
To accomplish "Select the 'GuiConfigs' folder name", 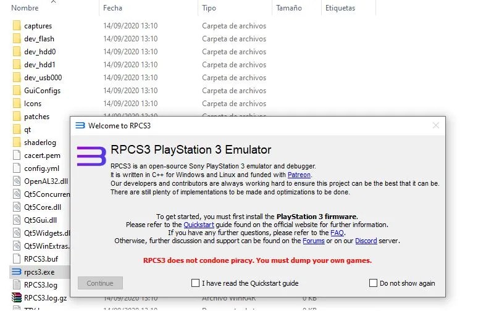I will (42, 91).
